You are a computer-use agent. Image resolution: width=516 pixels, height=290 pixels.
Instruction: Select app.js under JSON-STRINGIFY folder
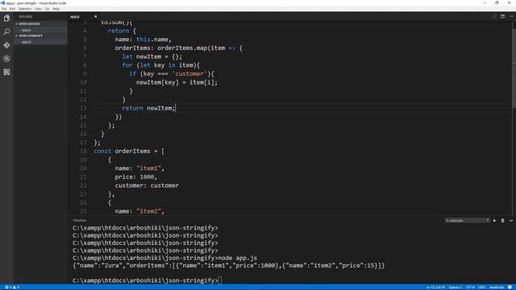coord(40,42)
